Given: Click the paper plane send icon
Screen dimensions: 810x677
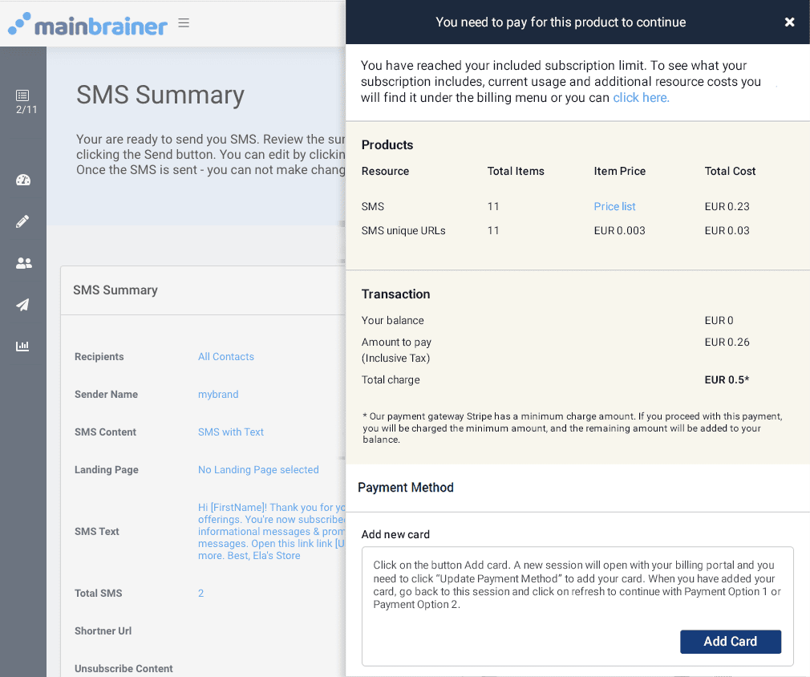Looking at the screenshot, I should tap(23, 305).
